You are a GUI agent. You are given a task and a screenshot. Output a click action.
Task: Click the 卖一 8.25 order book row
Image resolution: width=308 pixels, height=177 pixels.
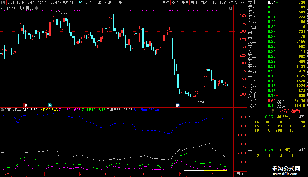coord(277,46)
